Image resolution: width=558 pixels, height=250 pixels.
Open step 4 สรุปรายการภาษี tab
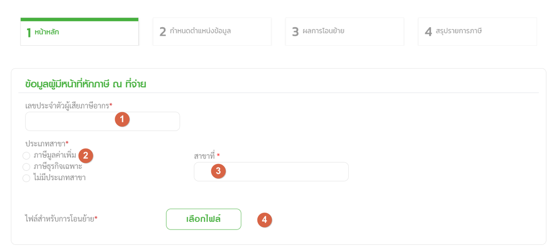(477, 32)
